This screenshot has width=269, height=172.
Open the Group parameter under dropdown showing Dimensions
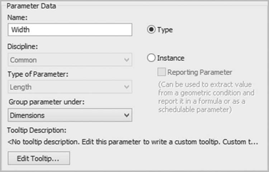70,115
